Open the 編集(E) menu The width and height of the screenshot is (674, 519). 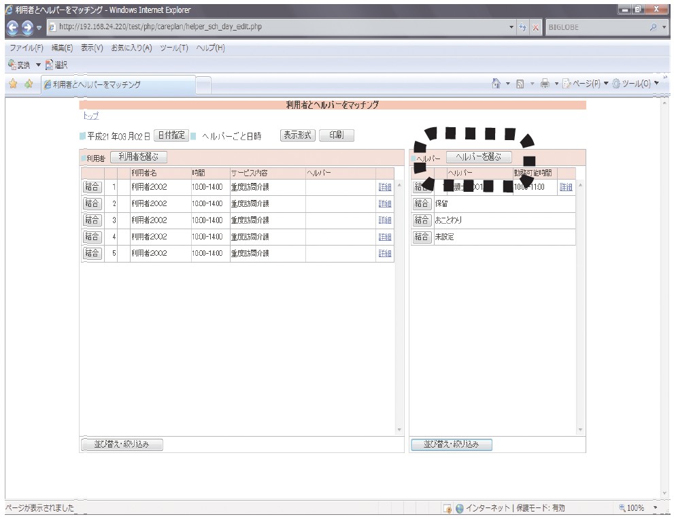(x=63, y=48)
